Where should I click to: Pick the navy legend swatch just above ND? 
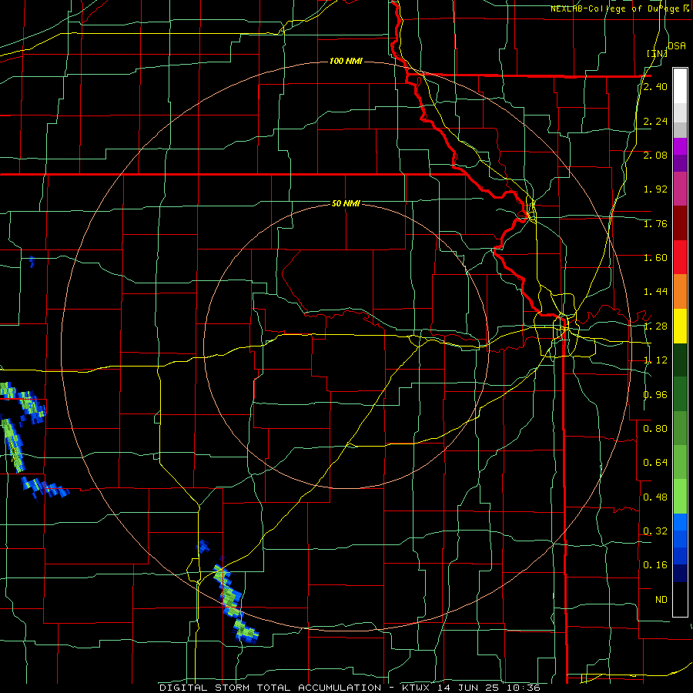click(x=680, y=573)
